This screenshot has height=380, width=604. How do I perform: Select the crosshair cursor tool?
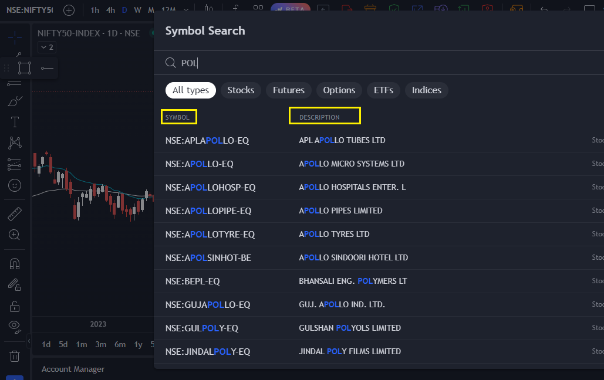[15, 38]
